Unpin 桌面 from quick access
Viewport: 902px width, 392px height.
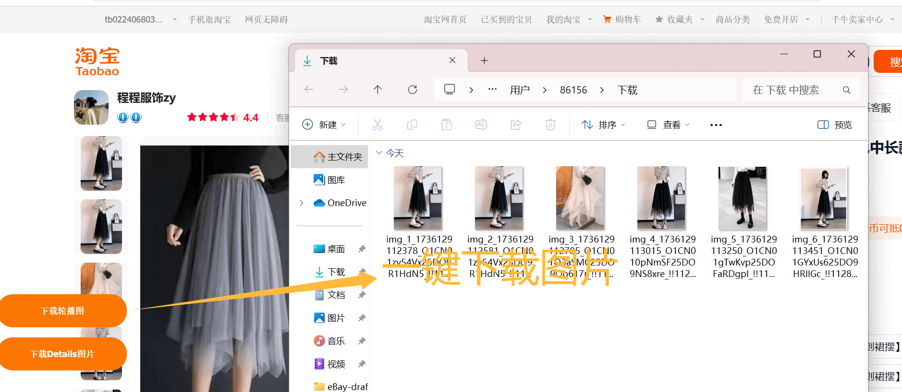362,249
